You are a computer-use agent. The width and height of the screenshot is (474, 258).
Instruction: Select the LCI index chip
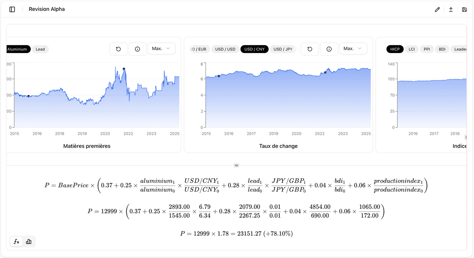412,49
